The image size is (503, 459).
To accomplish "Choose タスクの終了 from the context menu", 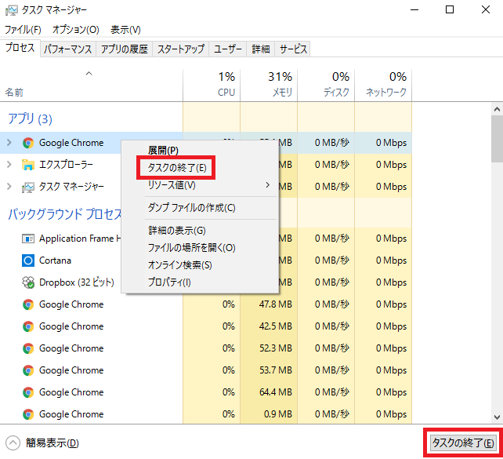I will pyautogui.click(x=177, y=167).
